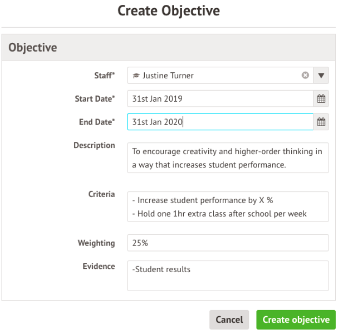Click the Weighting label text
Viewport: 340px width, 333px height.
[x=96, y=243]
